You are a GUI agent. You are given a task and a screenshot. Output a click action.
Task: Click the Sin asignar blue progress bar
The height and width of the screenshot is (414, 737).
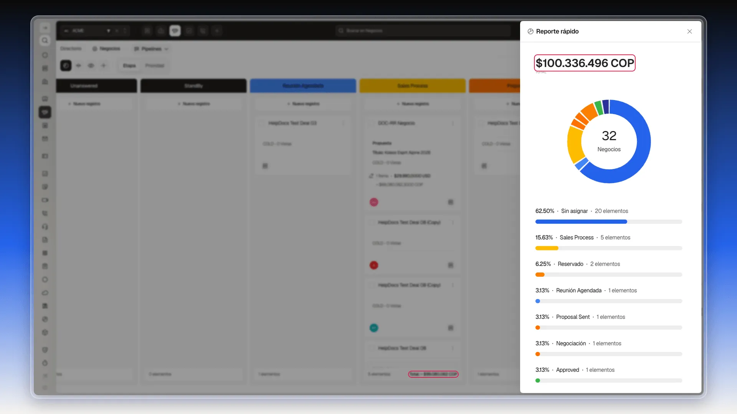pyautogui.click(x=581, y=222)
